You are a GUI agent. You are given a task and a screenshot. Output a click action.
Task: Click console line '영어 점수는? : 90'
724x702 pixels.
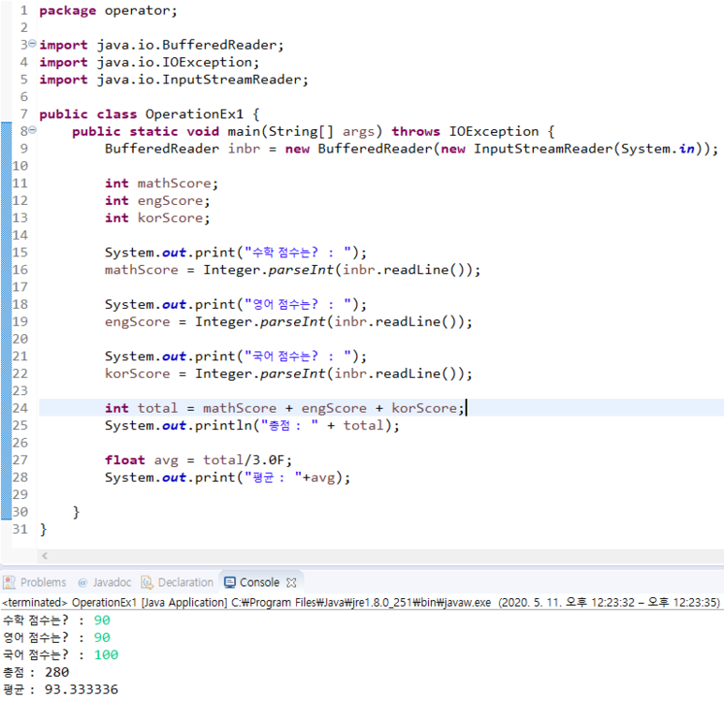pos(56,637)
